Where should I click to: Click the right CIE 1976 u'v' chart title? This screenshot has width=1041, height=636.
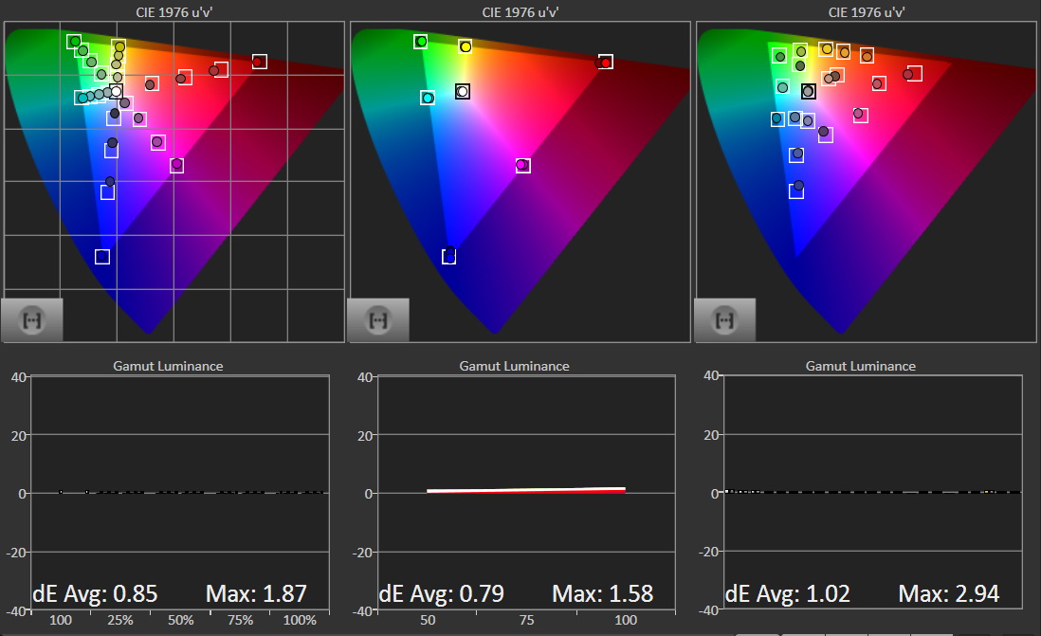click(x=866, y=12)
